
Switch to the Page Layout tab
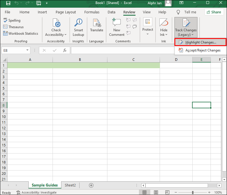[x=66, y=12]
